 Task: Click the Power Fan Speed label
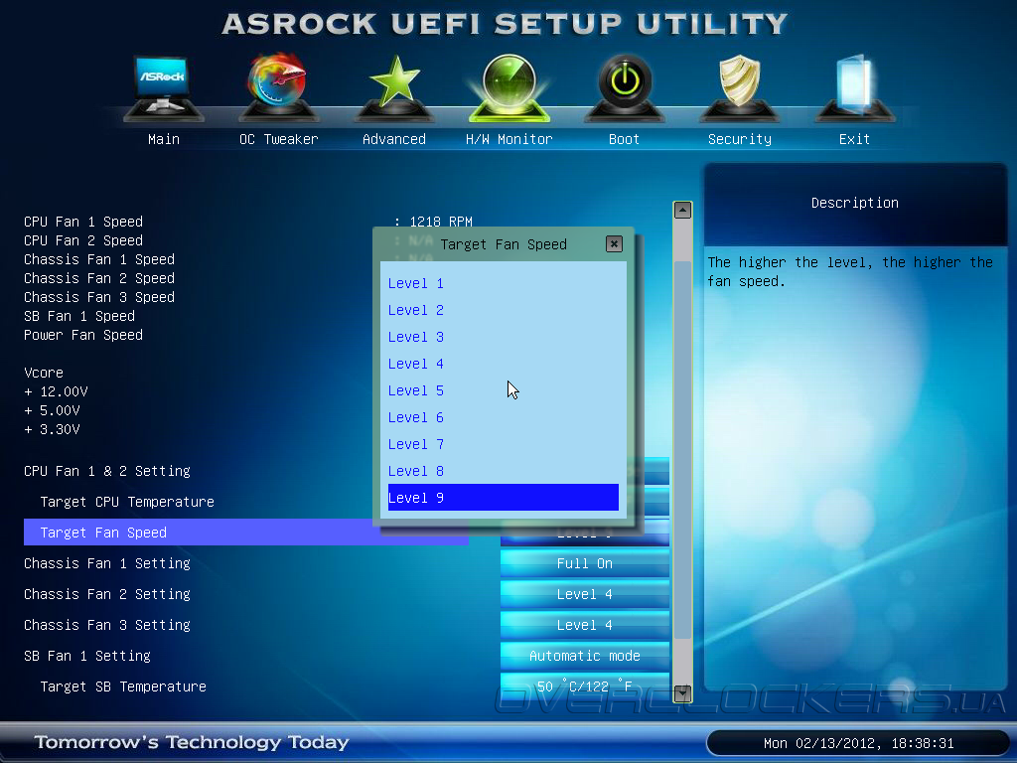83,335
